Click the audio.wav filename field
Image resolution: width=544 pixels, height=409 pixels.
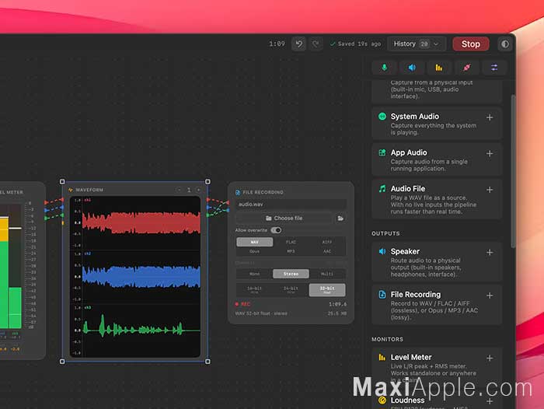click(x=291, y=204)
